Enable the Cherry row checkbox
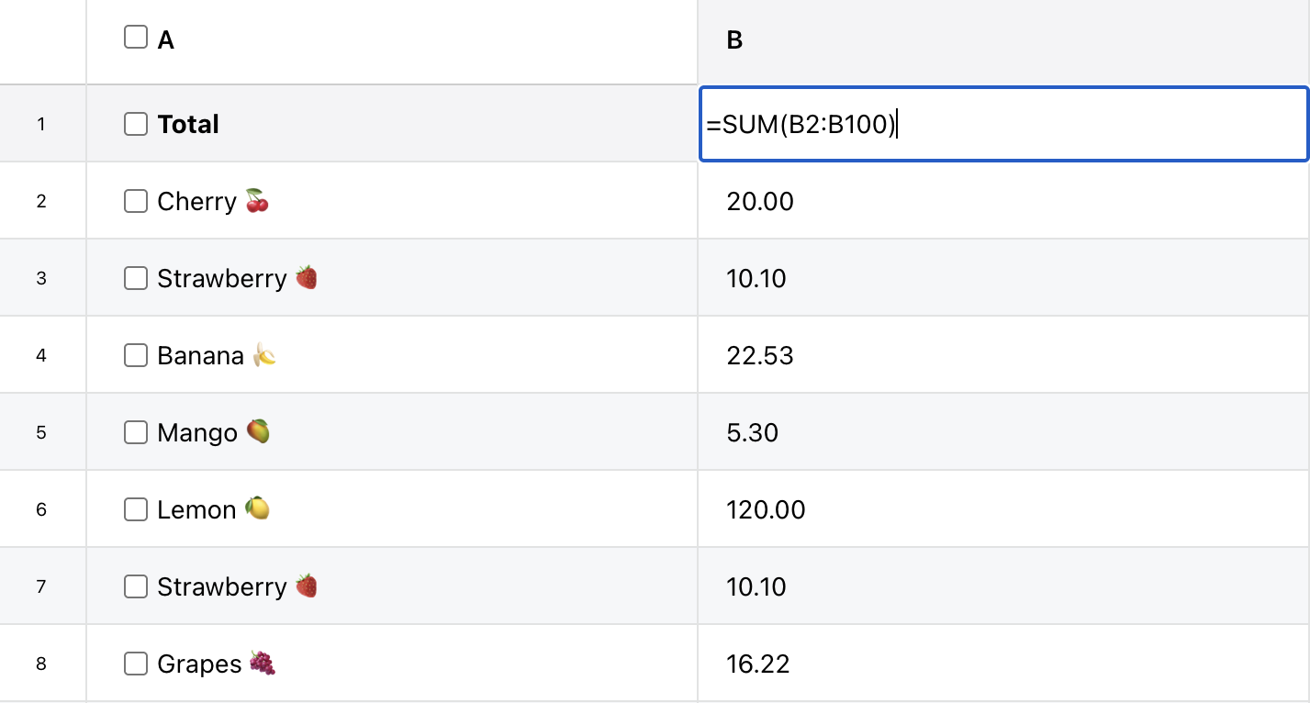The height and width of the screenshot is (703, 1310). pyautogui.click(x=136, y=201)
